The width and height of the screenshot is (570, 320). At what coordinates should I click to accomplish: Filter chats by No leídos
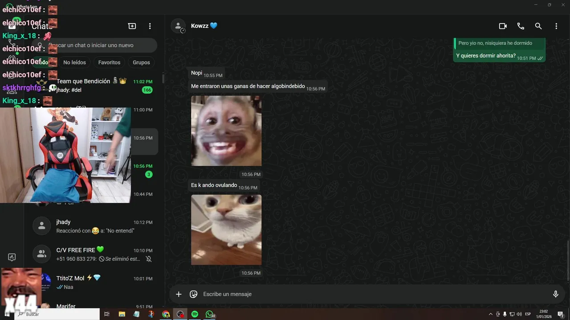tap(75, 63)
